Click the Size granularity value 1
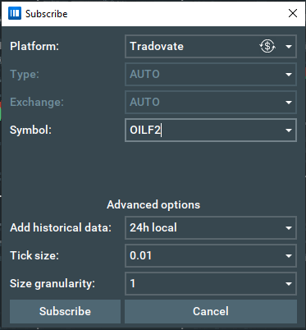 (133, 283)
